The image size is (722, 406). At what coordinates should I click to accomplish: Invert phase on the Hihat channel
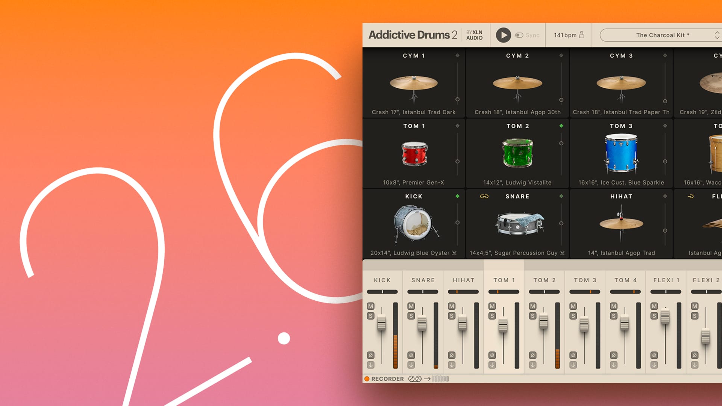[452, 355]
